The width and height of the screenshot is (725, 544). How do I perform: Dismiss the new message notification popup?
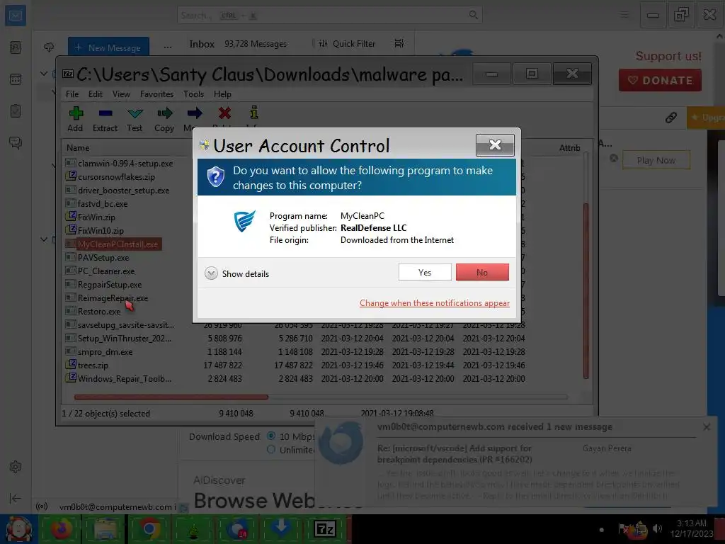click(x=707, y=427)
